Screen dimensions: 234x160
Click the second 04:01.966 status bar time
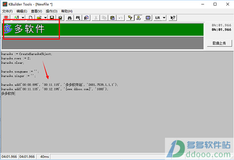pyautogui.click(x=27, y=156)
